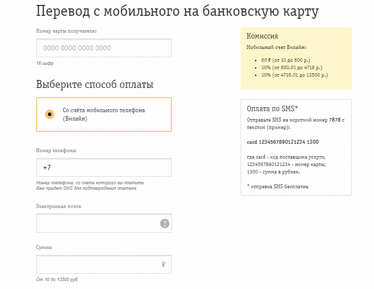
Task: Focus the recipient card number field
Action: pos(104,48)
